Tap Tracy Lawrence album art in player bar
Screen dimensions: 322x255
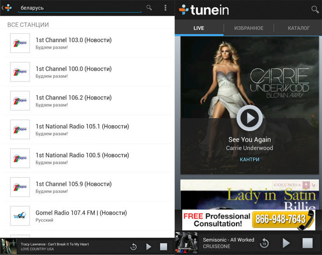tap(9, 246)
